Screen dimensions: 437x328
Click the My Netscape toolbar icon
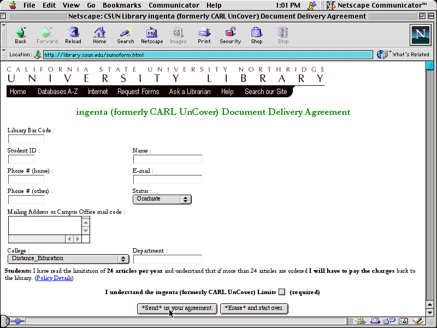(152, 33)
